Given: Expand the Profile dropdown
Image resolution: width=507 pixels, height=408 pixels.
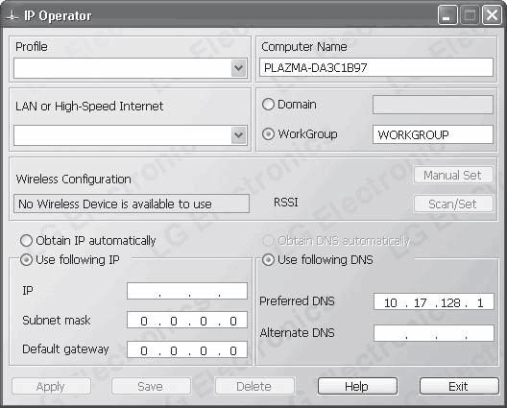Looking at the screenshot, I should click(x=239, y=68).
